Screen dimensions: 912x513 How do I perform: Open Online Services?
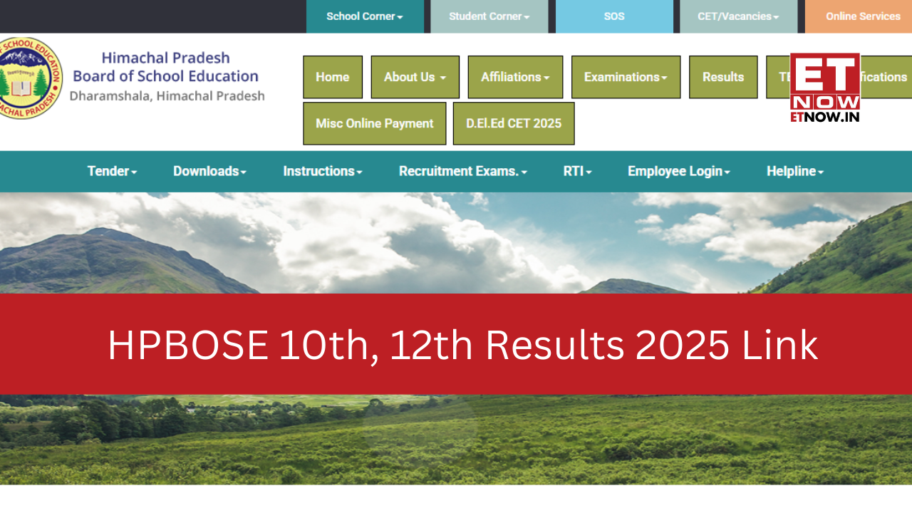pos(862,16)
